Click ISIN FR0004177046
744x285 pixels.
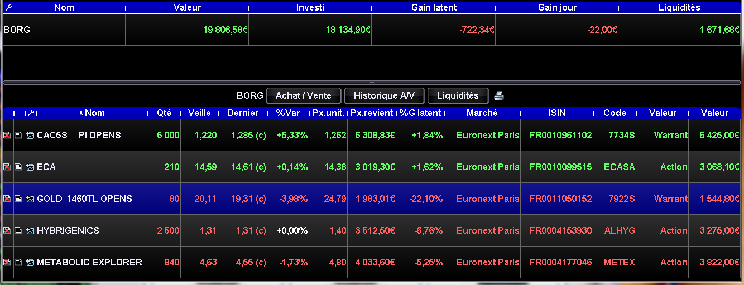(x=560, y=262)
